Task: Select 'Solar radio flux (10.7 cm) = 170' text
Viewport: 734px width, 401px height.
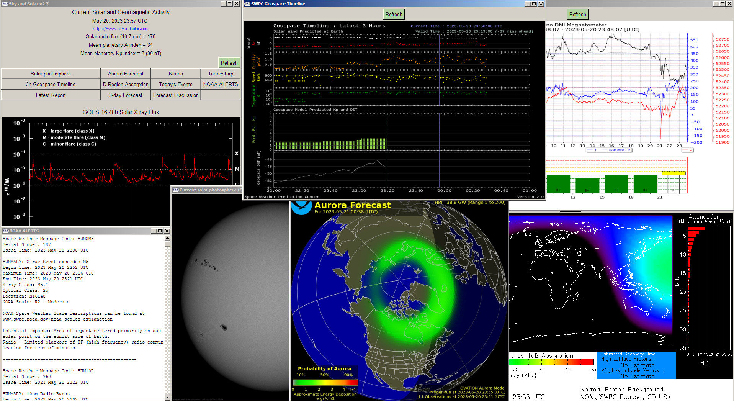Action: click(120, 37)
